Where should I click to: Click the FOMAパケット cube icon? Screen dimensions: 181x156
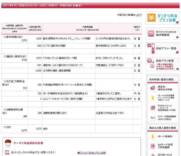pyautogui.click(x=153, y=108)
